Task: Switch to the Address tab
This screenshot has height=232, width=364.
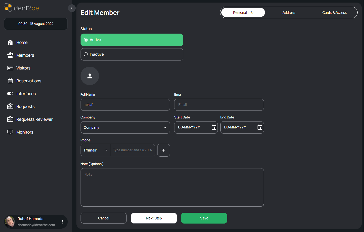Action: [x=289, y=13]
